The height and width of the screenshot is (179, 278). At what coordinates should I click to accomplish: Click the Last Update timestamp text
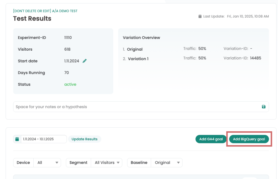(x=248, y=16)
